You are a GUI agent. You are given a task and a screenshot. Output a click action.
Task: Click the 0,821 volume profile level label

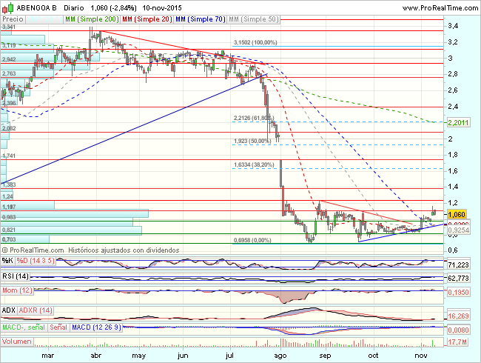pos(9,230)
